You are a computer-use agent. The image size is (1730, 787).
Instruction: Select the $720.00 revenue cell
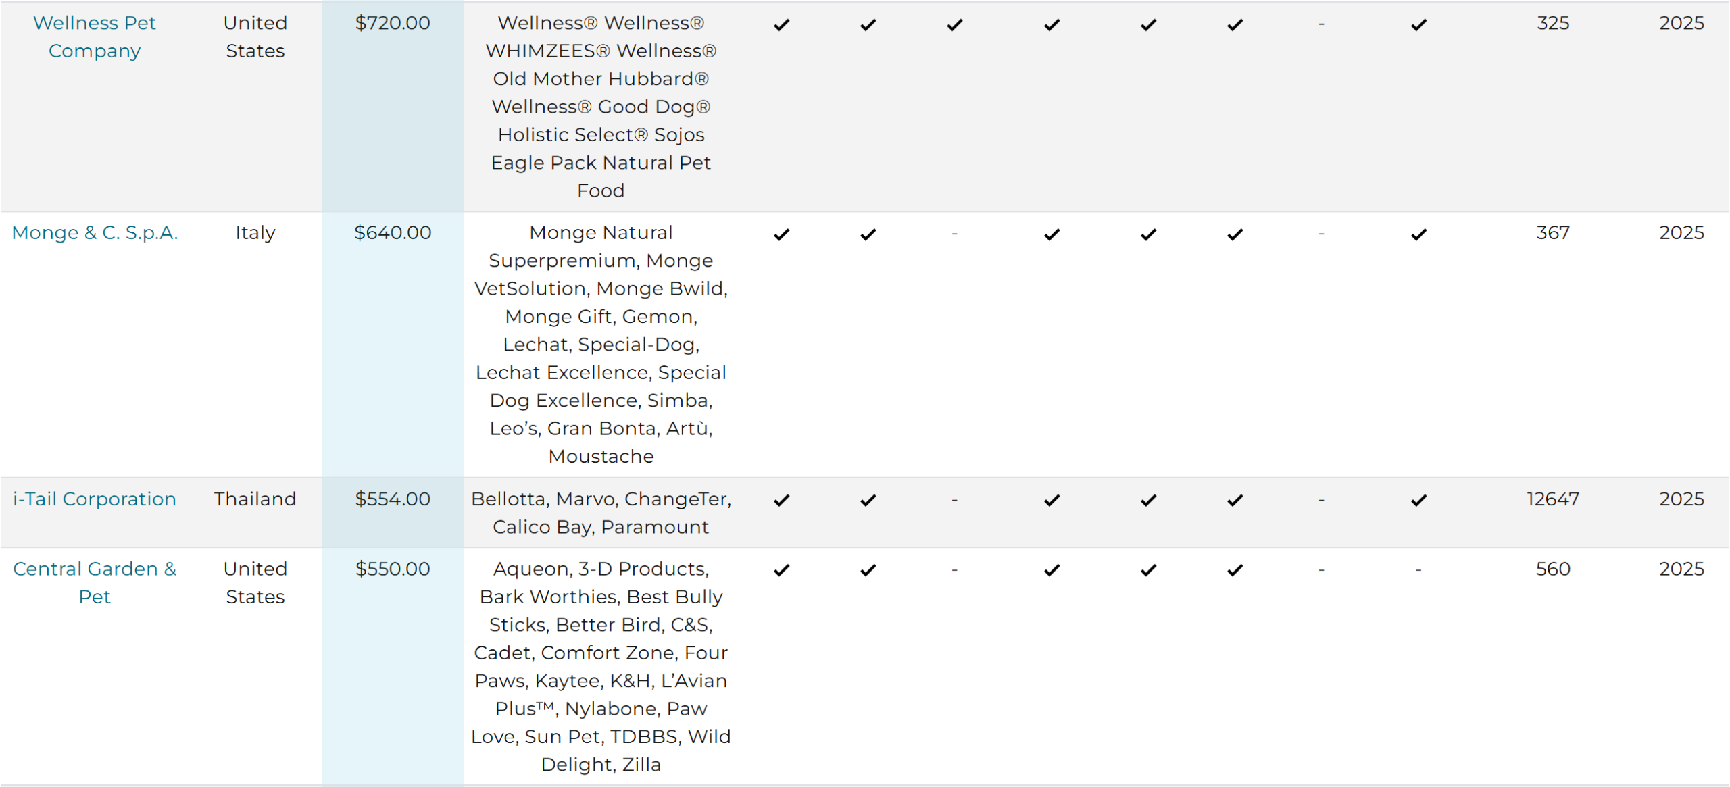pos(393,107)
